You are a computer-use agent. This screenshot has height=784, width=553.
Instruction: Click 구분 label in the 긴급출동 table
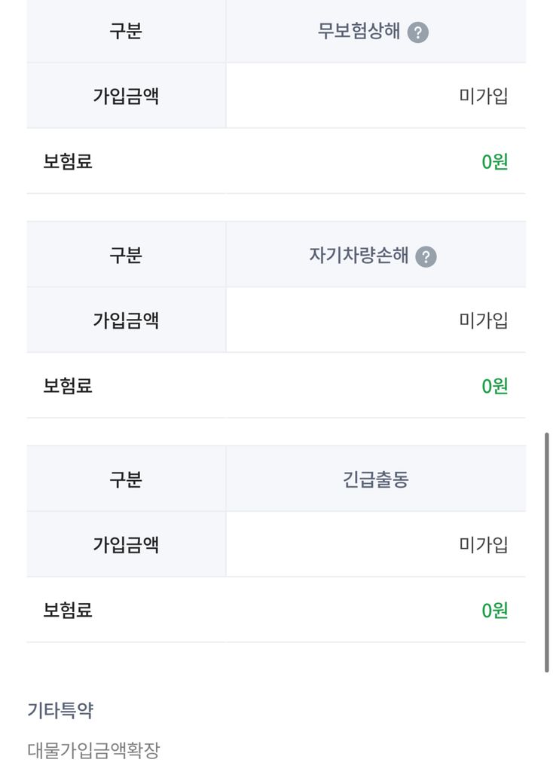pyautogui.click(x=126, y=479)
